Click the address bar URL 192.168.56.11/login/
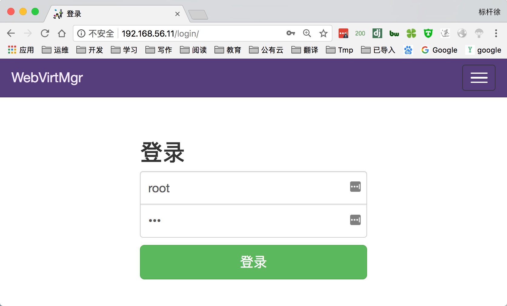This screenshot has width=507, height=306. [160, 34]
